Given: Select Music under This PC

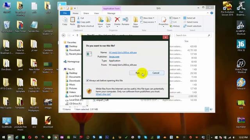Looking at the screenshot, I should tap(70, 84).
